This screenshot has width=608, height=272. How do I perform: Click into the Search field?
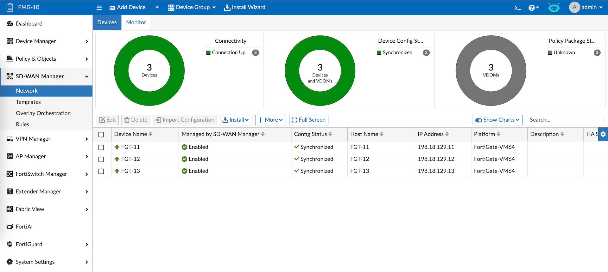tap(565, 120)
